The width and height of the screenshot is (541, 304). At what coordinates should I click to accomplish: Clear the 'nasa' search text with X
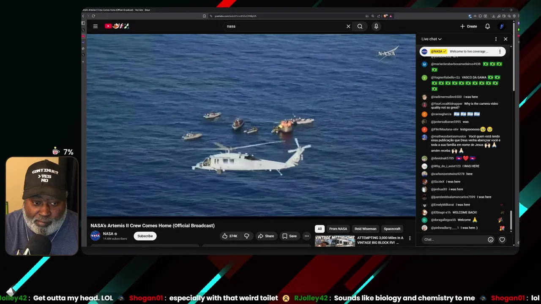pos(348,26)
